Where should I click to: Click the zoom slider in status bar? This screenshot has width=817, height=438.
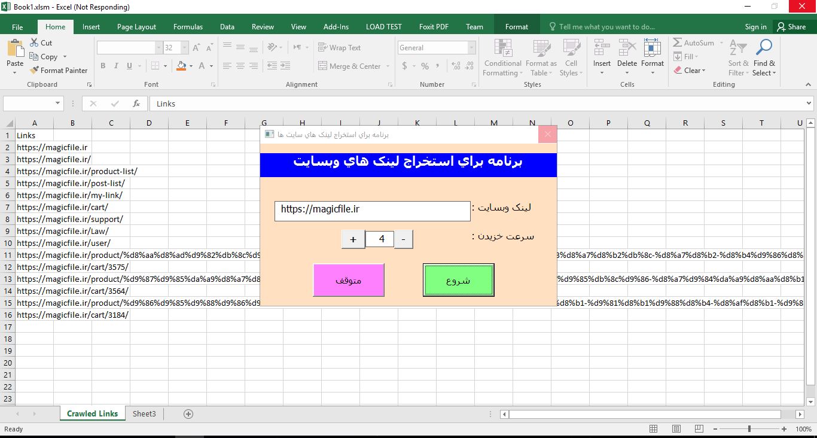click(750, 429)
